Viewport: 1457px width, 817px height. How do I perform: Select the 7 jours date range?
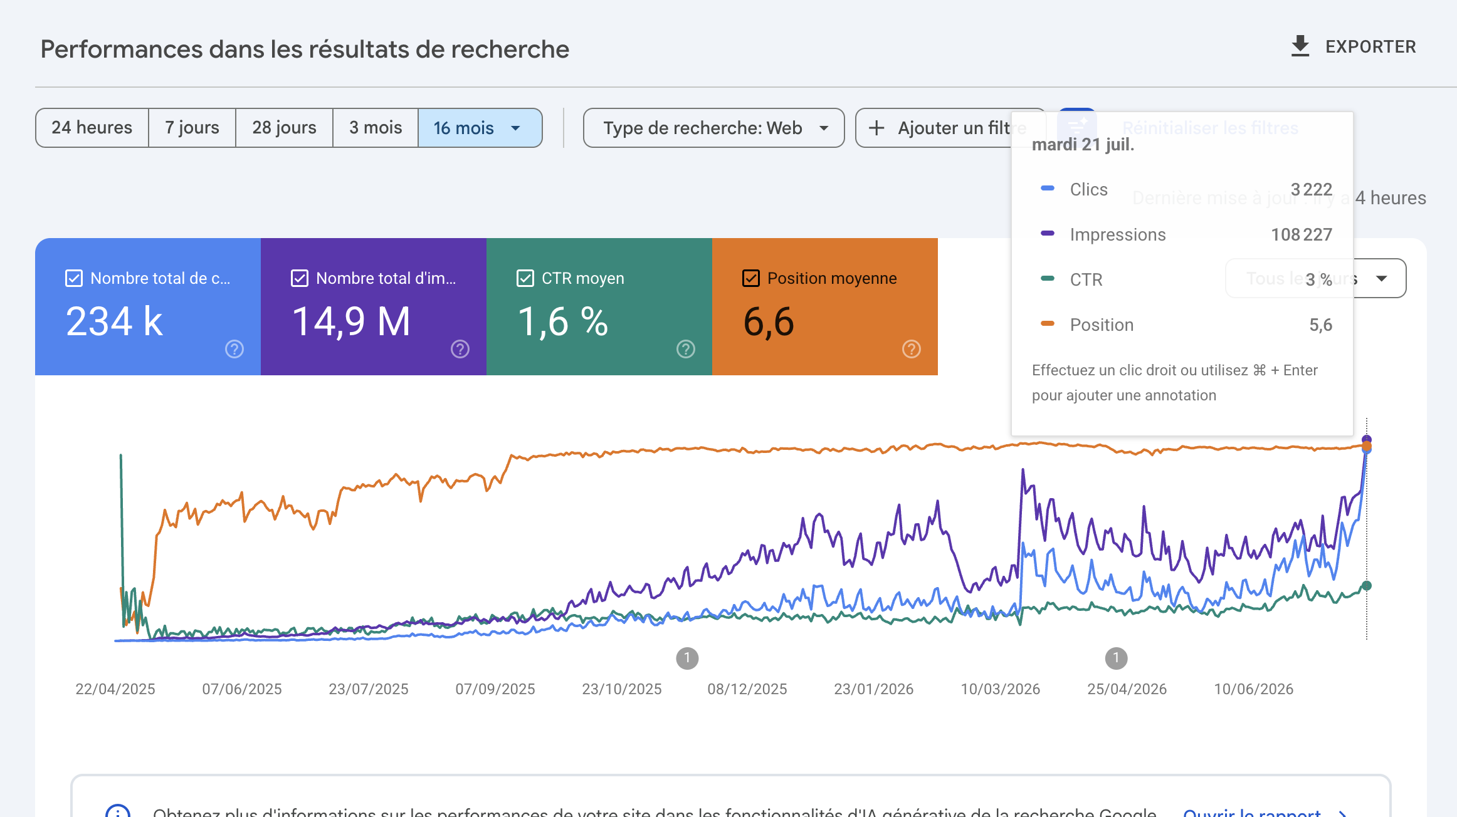tap(192, 128)
